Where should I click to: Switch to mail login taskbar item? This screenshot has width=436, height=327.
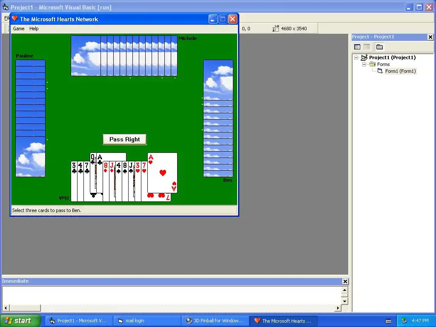tap(147, 321)
